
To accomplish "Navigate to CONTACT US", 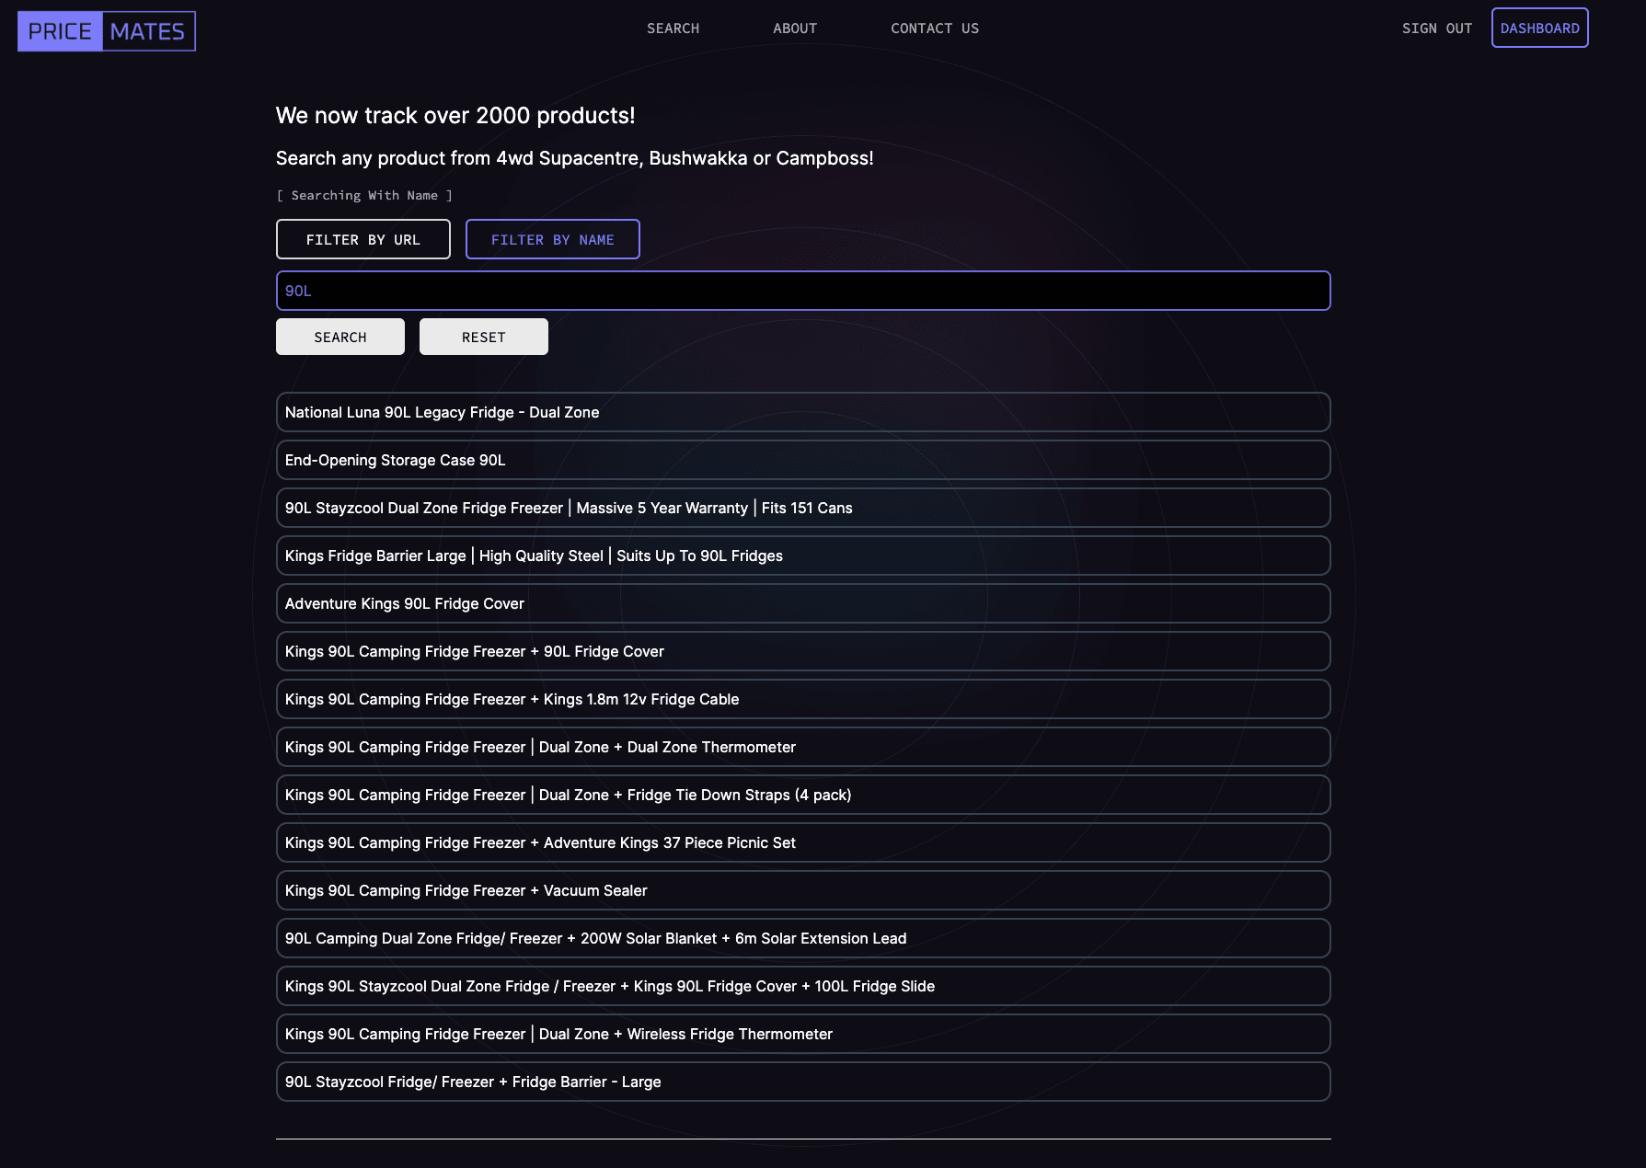I will click(x=934, y=29).
